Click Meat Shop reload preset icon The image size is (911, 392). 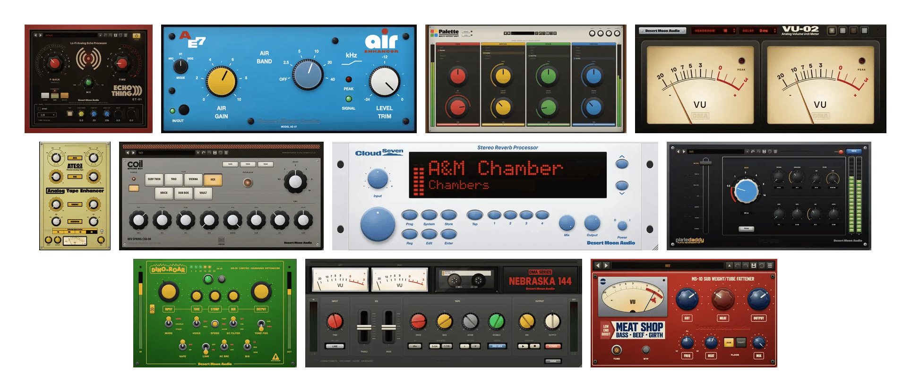tap(762, 265)
